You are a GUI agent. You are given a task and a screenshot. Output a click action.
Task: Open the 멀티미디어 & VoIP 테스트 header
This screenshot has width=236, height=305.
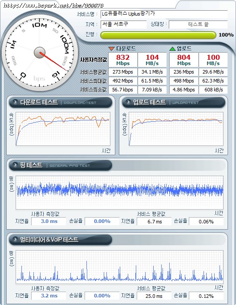pos(61,239)
